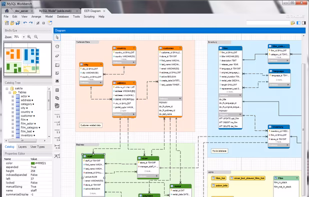Expand Indexes section of address table
This screenshot has width=309, height=197.
(x=134, y=114)
